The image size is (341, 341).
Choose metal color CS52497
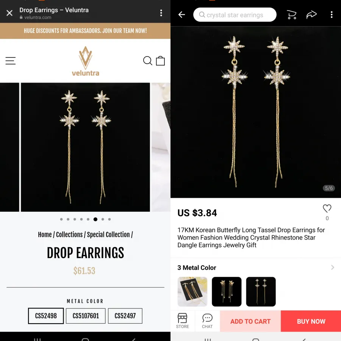[125, 316]
